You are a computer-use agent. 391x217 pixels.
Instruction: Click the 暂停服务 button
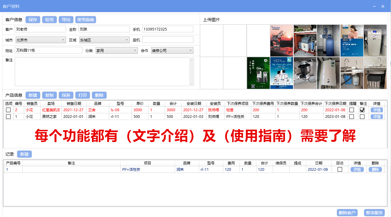point(374,213)
